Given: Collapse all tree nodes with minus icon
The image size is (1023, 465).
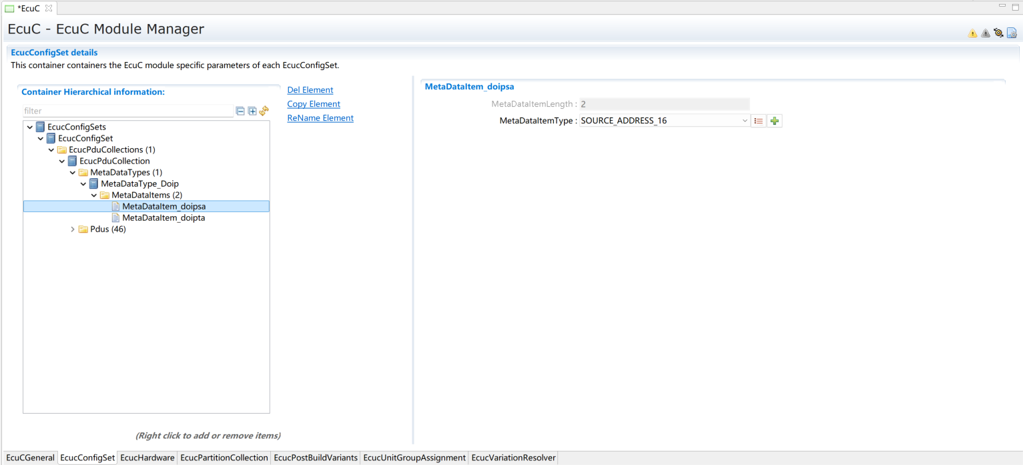Looking at the screenshot, I should click(240, 111).
